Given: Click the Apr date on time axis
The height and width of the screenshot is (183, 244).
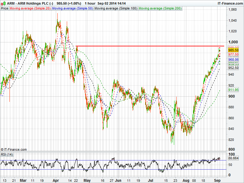Looking at the screenshot, I should tap(55, 180).
